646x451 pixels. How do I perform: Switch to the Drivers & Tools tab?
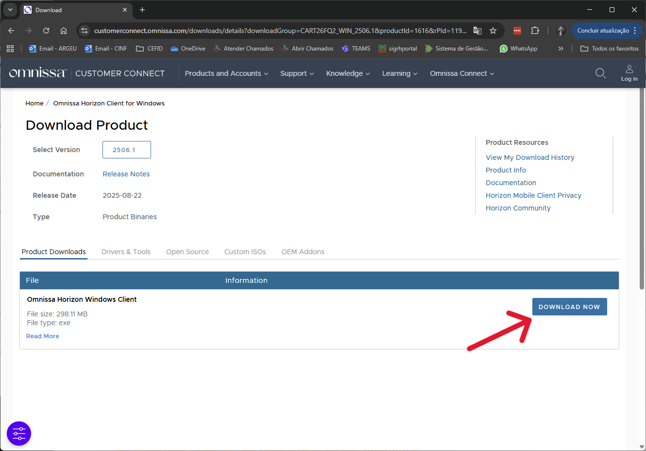click(x=126, y=252)
